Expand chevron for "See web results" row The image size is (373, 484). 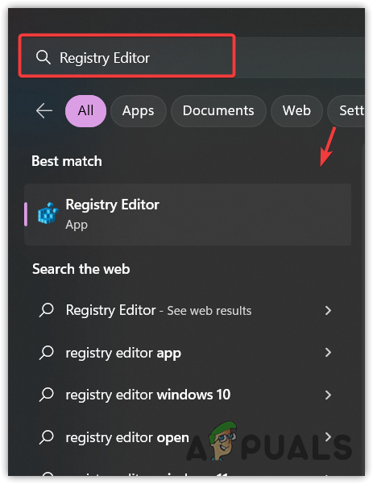point(328,311)
